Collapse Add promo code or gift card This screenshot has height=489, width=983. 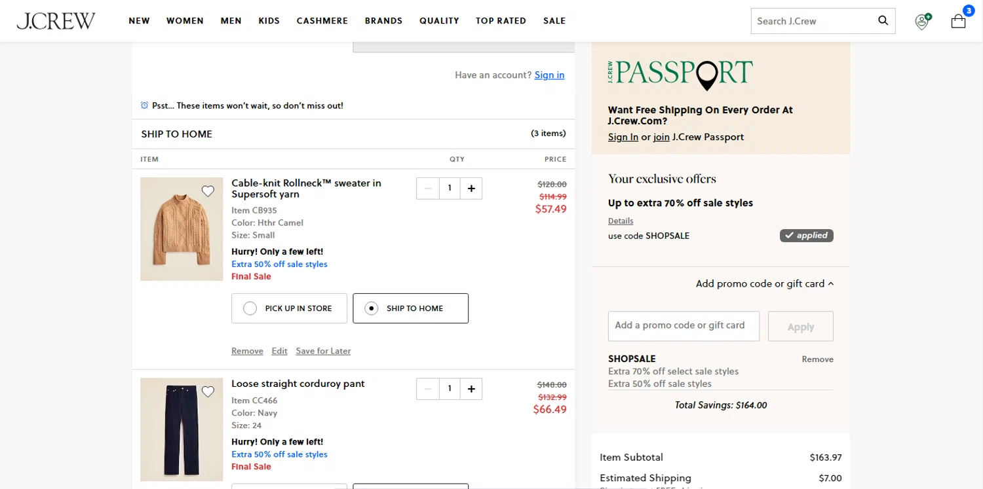(x=765, y=283)
